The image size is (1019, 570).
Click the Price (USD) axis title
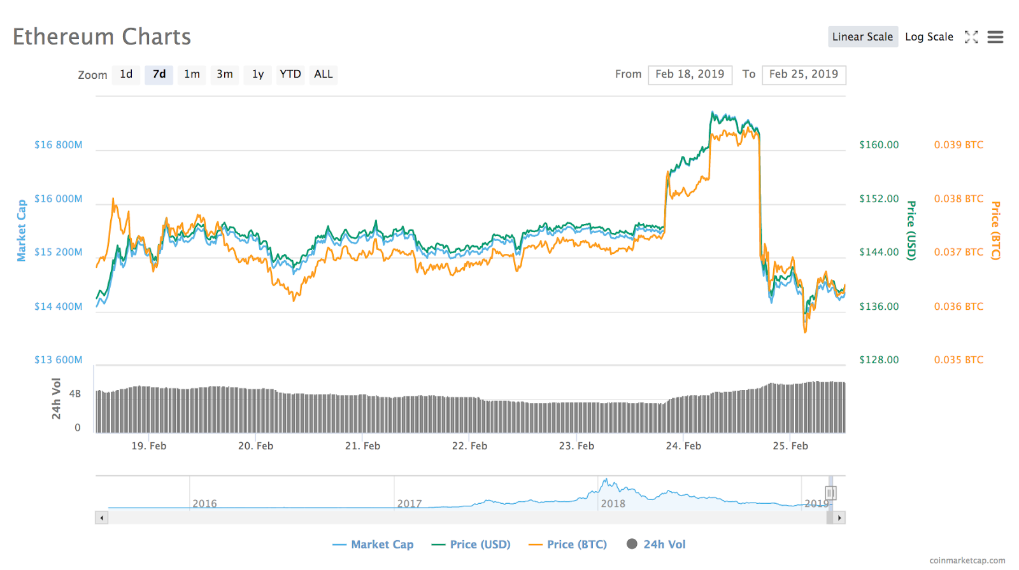click(911, 230)
